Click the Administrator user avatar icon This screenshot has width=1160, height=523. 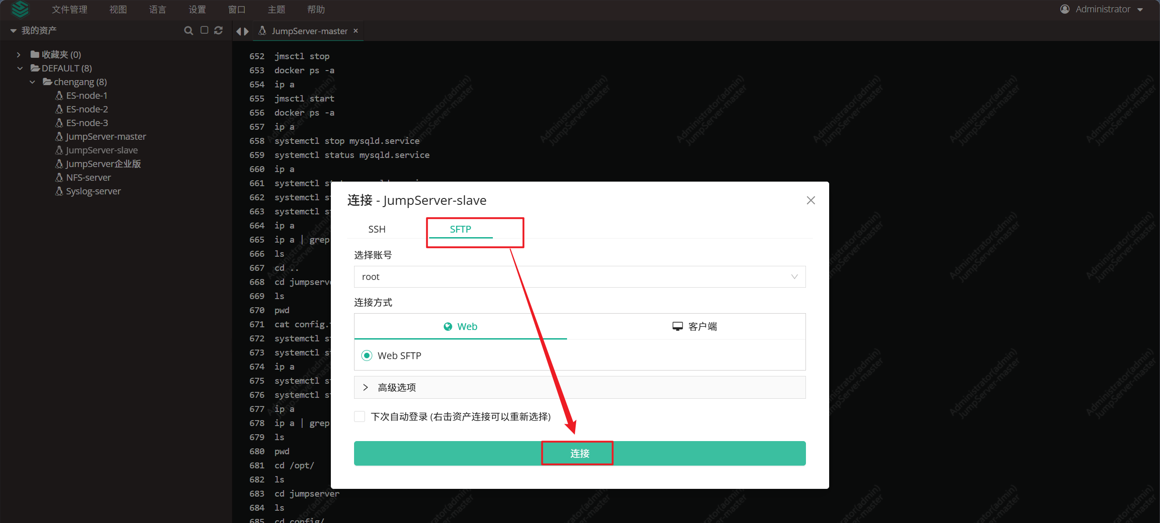click(x=1064, y=9)
